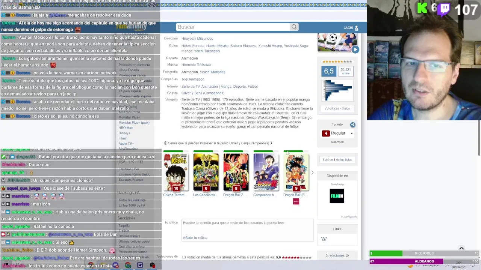Image resolution: width=481 pixels, height=270 pixels.
Task: Open the Filmin subscription logo
Action: click(x=337, y=196)
